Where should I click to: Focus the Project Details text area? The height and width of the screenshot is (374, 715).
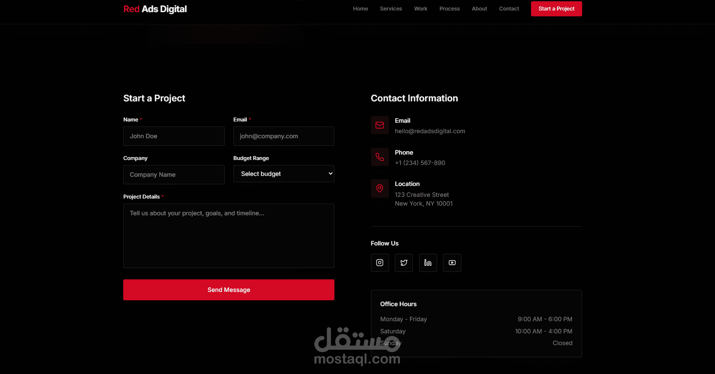tap(229, 236)
